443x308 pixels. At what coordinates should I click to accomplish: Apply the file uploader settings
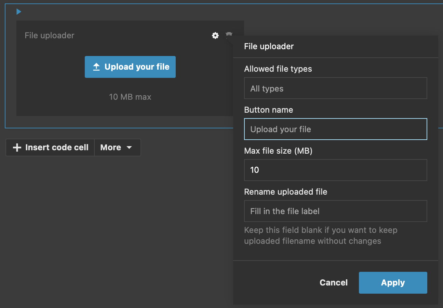(393, 282)
